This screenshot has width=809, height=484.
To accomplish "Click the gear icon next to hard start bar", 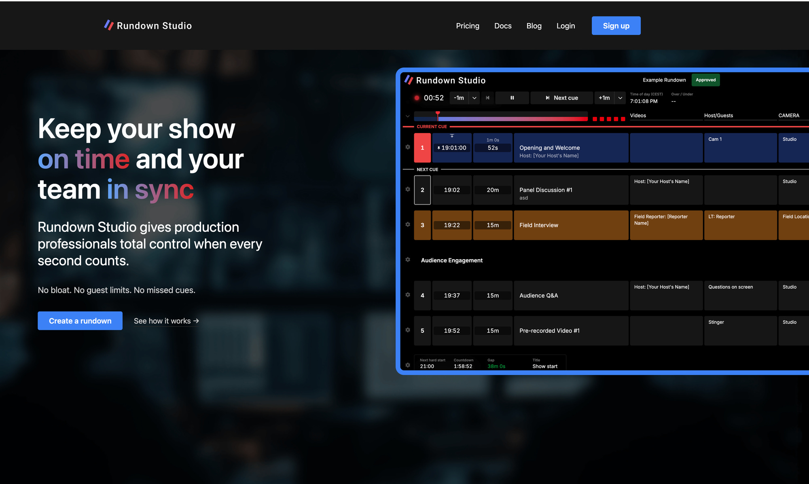I will 408,365.
